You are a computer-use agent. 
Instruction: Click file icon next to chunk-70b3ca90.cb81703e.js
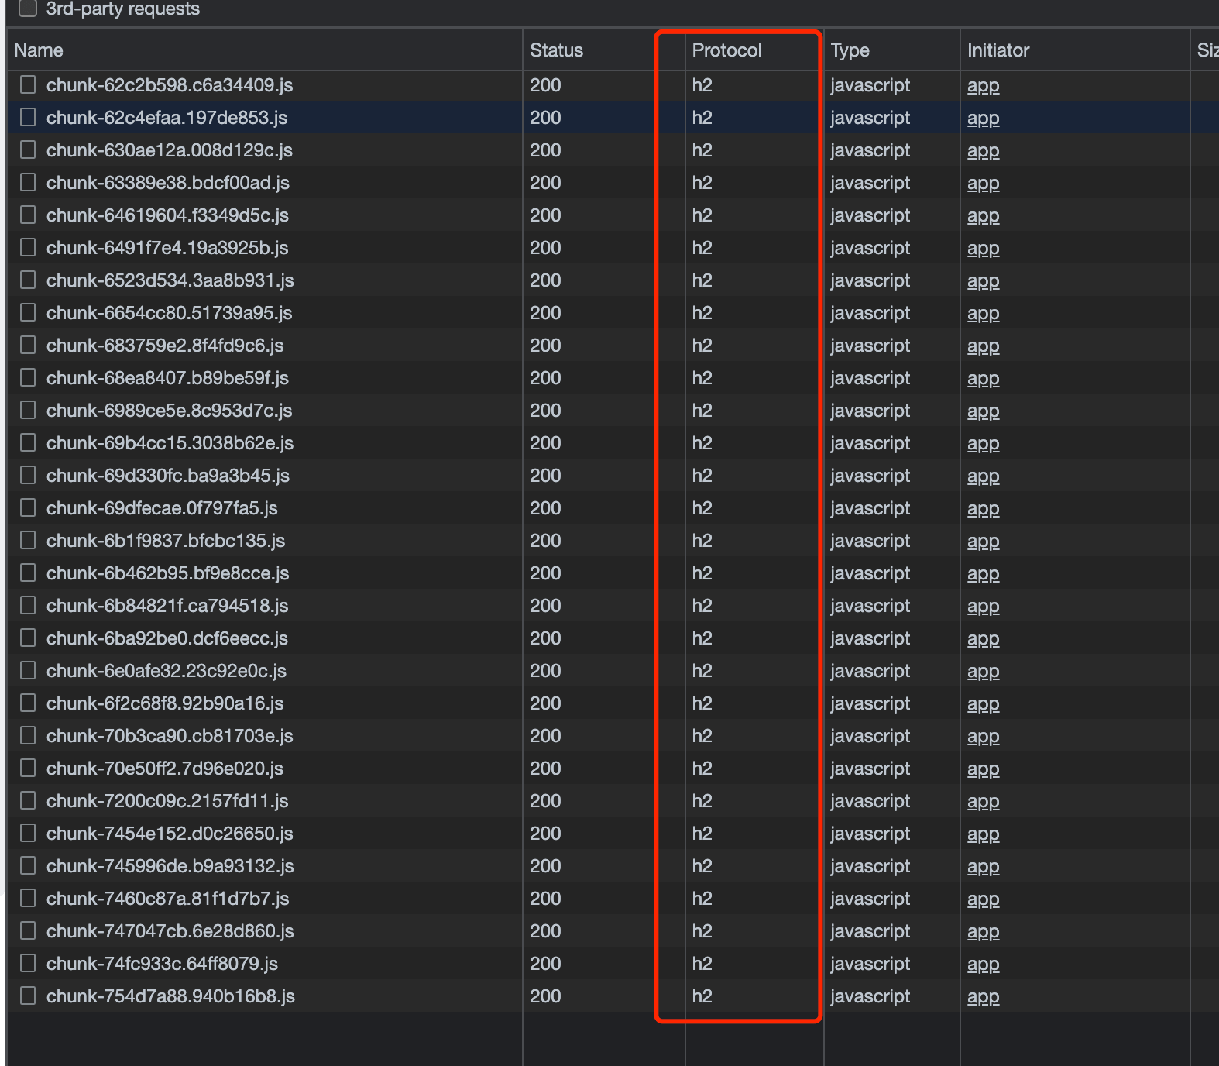[x=28, y=736]
